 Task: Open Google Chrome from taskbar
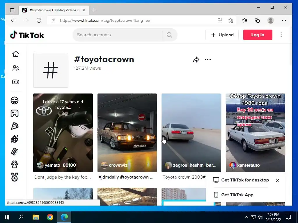pyautogui.click(x=50, y=217)
